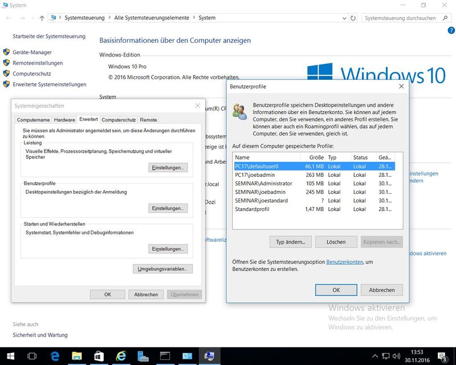Select profile PC17\defaultuser0
The image size is (456, 365).
click(x=315, y=167)
